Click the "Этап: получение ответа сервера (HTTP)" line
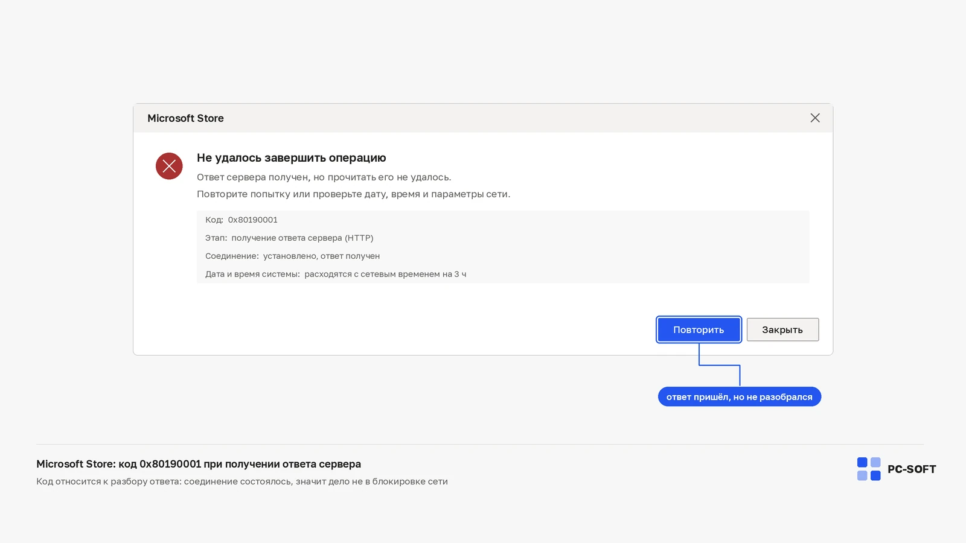 pos(289,238)
